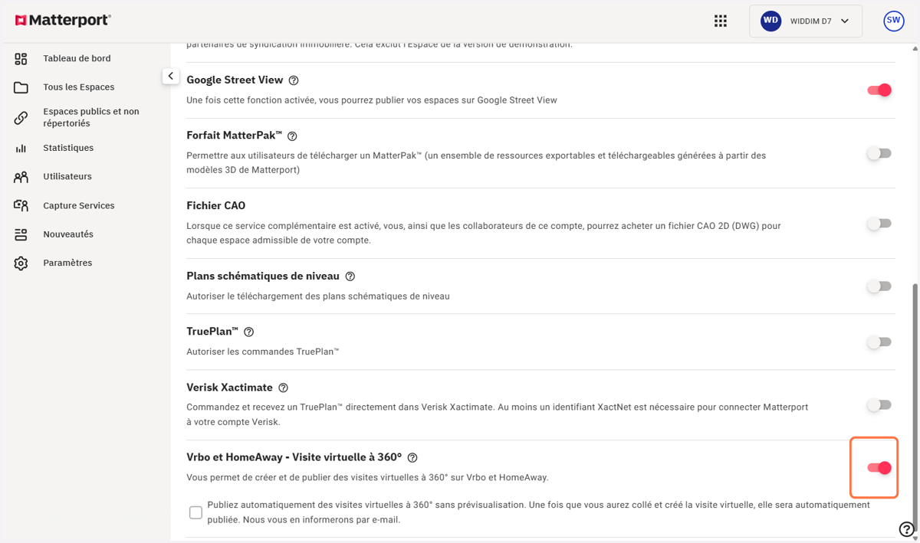Check the automatic 360° publishing checkbox
Viewport: 920px width, 543px height.
pyautogui.click(x=195, y=512)
